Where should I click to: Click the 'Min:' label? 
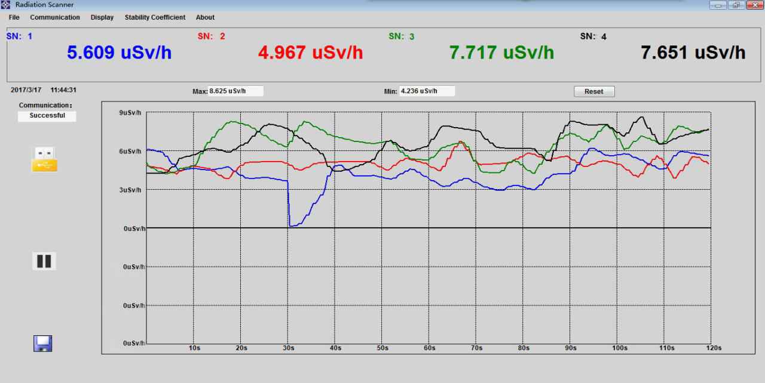coord(390,91)
